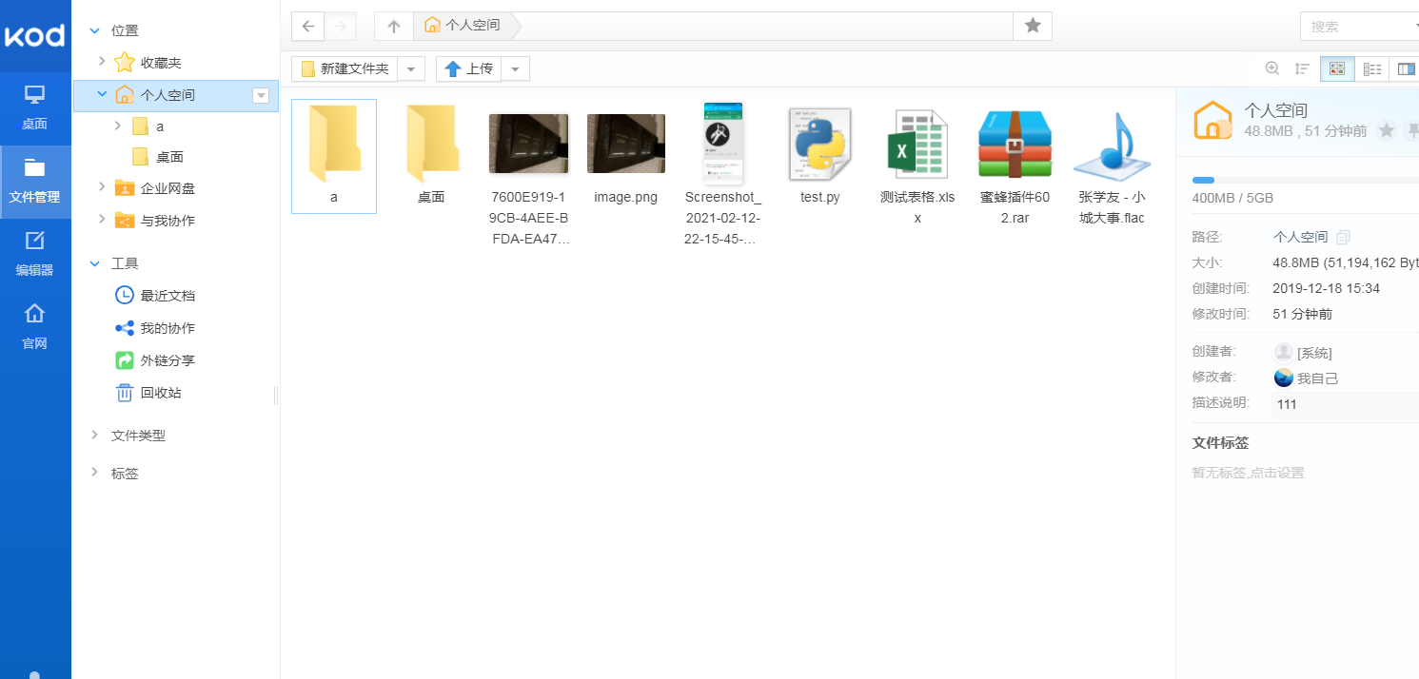This screenshot has height=679, width=1419.
Task: Edit the 描述说明 field containing 111
Action: point(1345,405)
